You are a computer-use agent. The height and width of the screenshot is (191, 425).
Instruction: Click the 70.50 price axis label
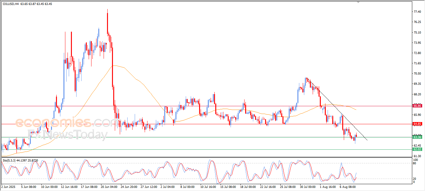coord(418,74)
